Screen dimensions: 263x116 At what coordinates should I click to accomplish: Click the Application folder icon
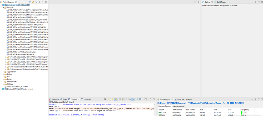pos(6,72)
